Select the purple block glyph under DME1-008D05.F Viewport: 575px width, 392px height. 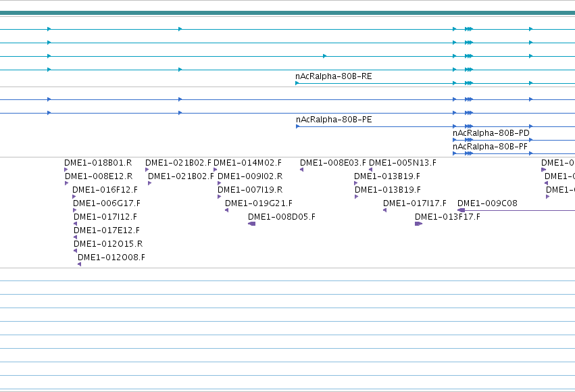coord(252,224)
